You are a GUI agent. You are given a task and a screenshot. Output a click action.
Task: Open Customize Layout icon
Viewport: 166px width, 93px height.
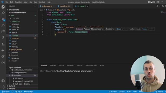[x=158, y=2]
